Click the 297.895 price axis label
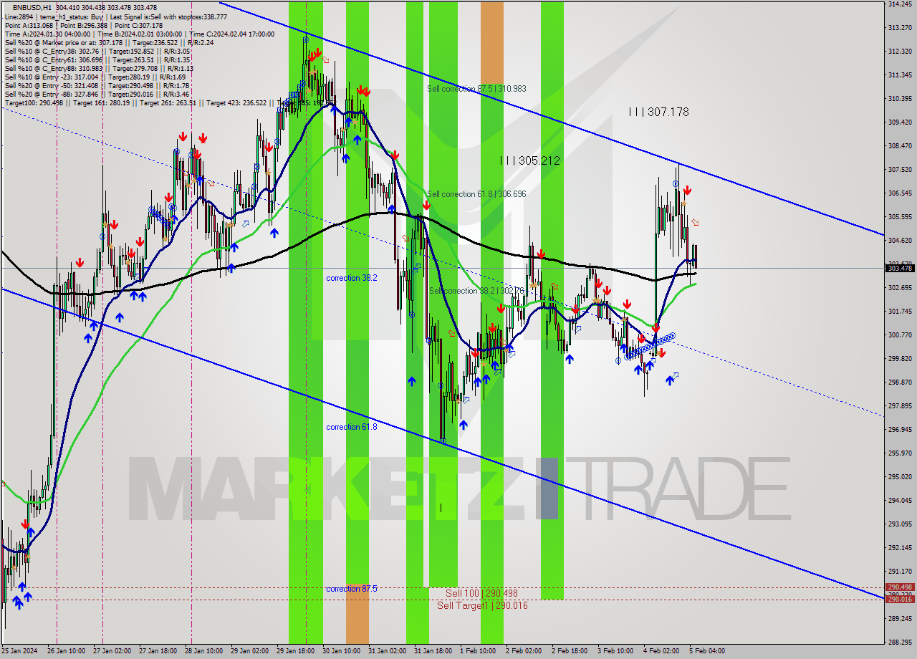 click(x=900, y=406)
